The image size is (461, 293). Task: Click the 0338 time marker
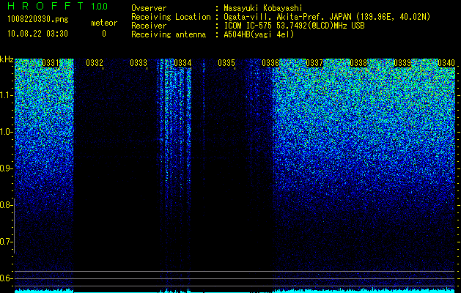tap(358, 63)
